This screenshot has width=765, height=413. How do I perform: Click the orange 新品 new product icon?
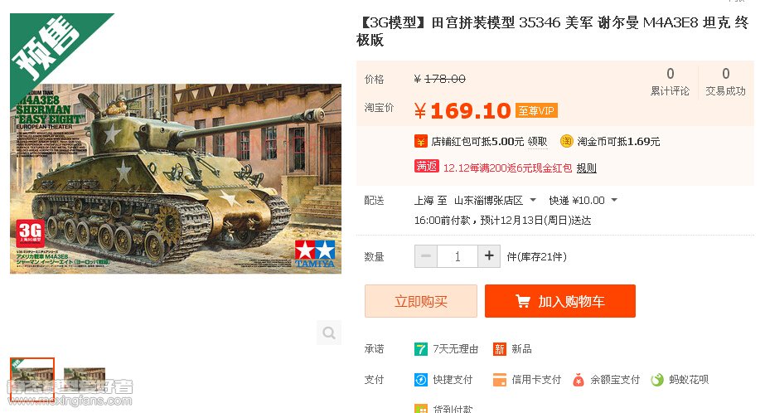coord(500,349)
